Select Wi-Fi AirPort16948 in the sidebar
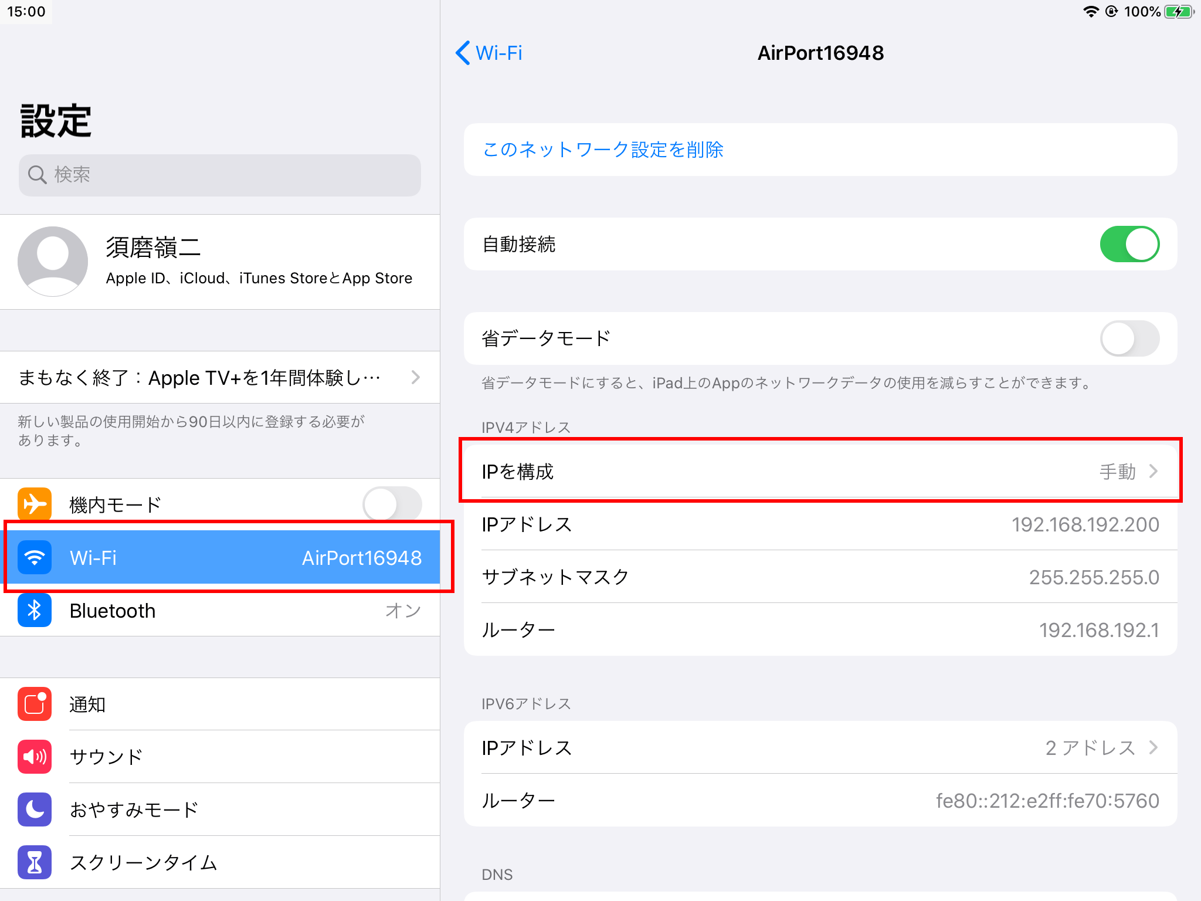Screen dimensions: 1201x901 (223, 557)
